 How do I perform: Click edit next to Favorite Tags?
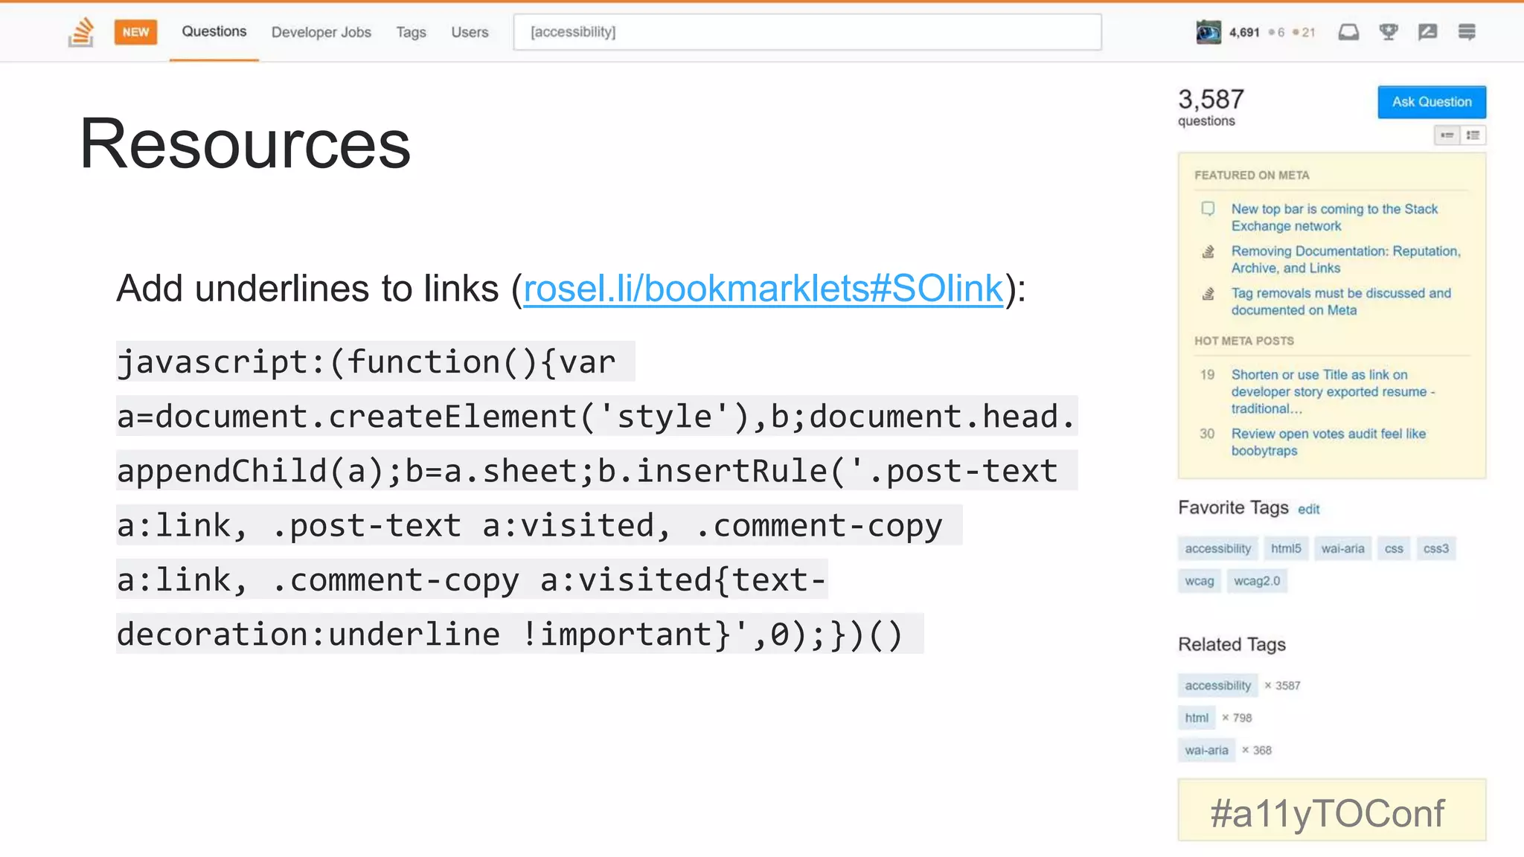1308,510
